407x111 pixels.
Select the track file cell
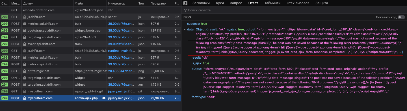click(90, 44)
